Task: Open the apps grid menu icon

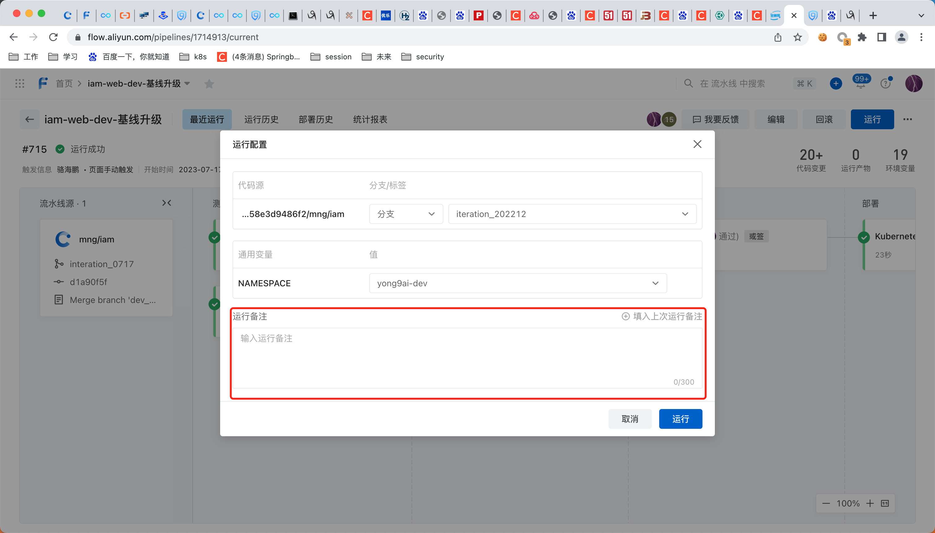Action: point(20,83)
